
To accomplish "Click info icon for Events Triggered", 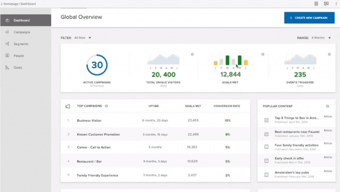I will click(x=329, y=55).
